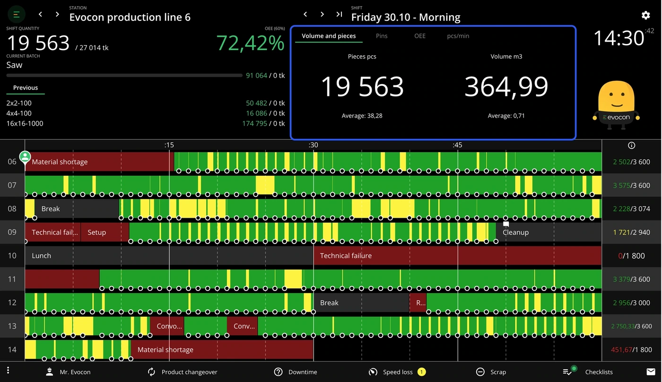Click the info icon above hourly totals
Image resolution: width=662 pixels, height=382 pixels.
(x=631, y=145)
